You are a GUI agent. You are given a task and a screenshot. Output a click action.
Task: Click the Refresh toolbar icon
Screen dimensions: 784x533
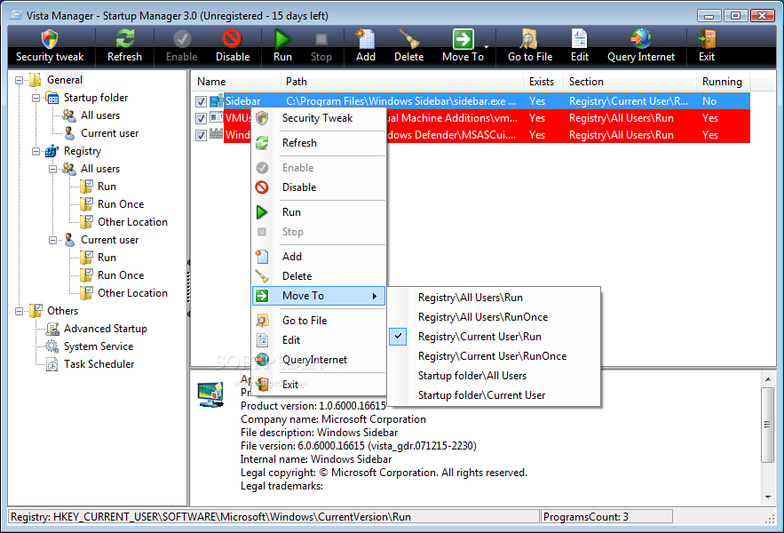(x=124, y=38)
